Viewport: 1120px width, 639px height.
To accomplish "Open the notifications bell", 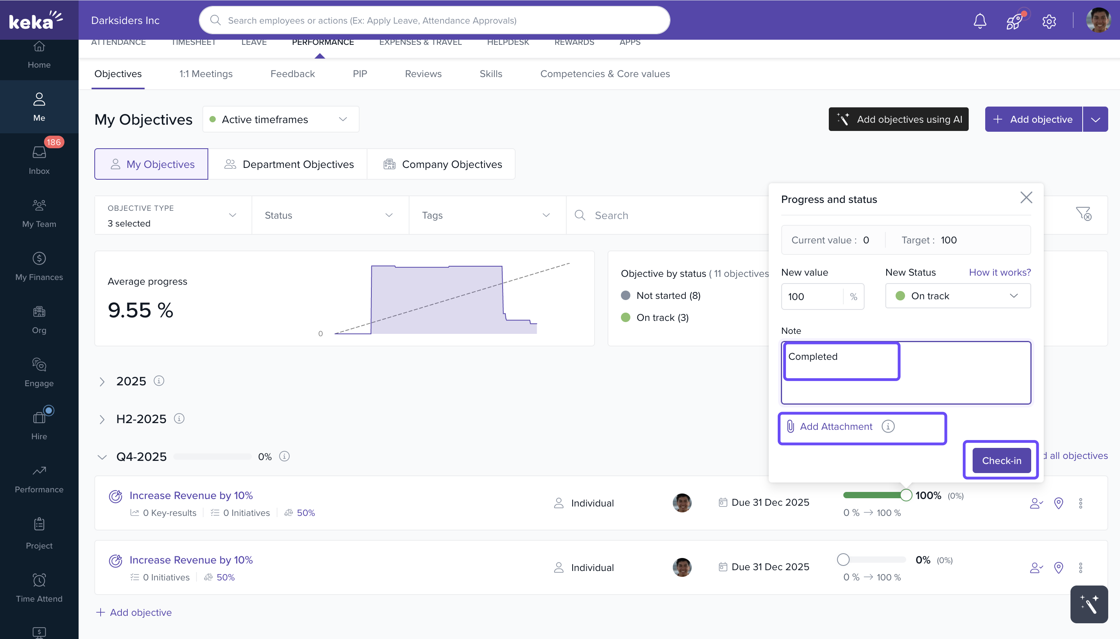I will [x=980, y=20].
